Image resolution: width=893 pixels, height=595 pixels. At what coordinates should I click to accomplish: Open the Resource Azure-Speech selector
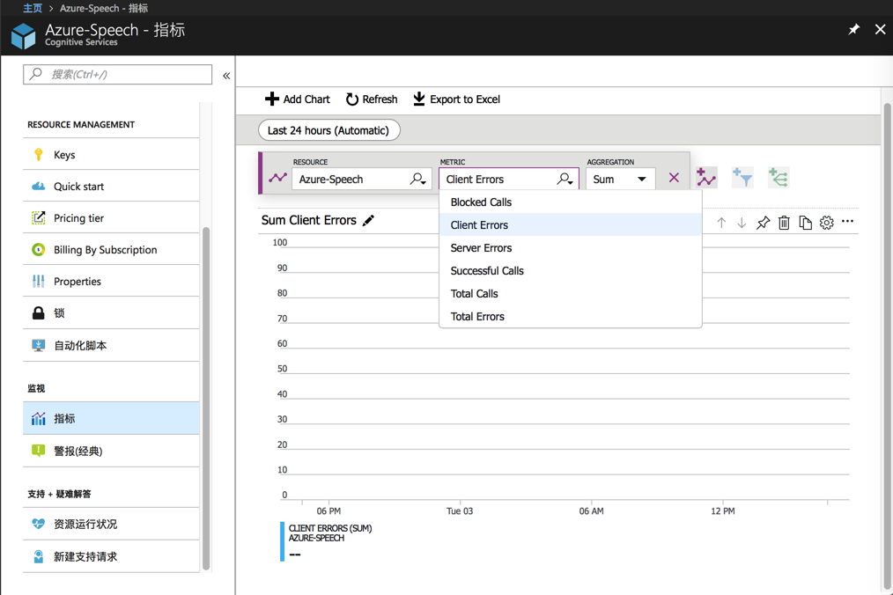(x=361, y=179)
